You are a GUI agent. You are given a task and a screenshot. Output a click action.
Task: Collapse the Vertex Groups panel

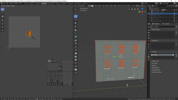[x=155, y=29]
